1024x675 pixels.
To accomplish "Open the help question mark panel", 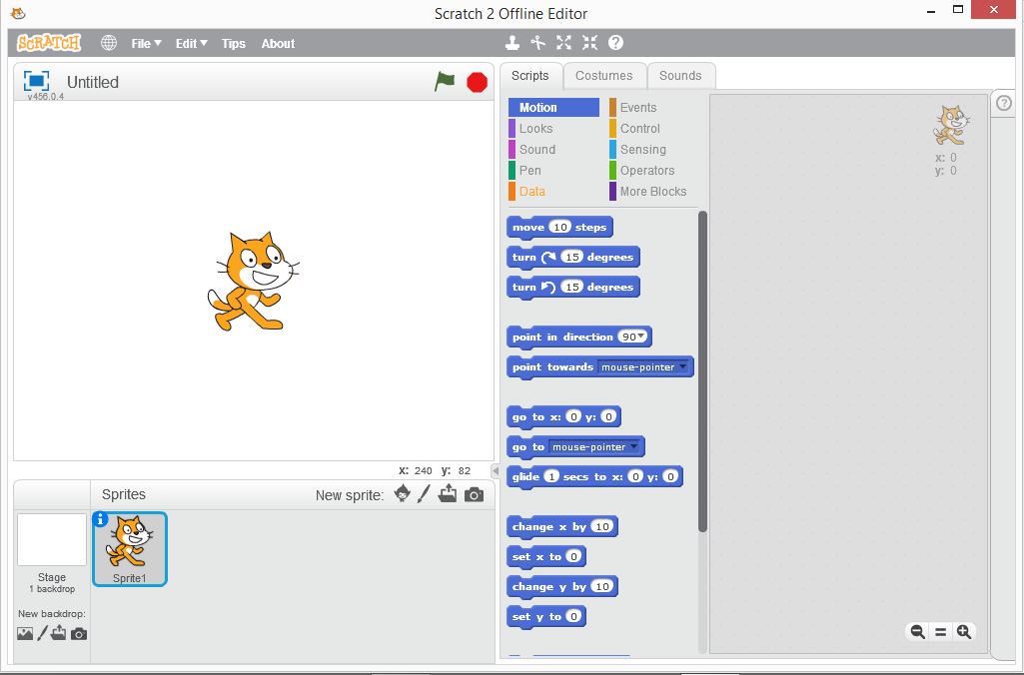I will pyautogui.click(x=1002, y=102).
